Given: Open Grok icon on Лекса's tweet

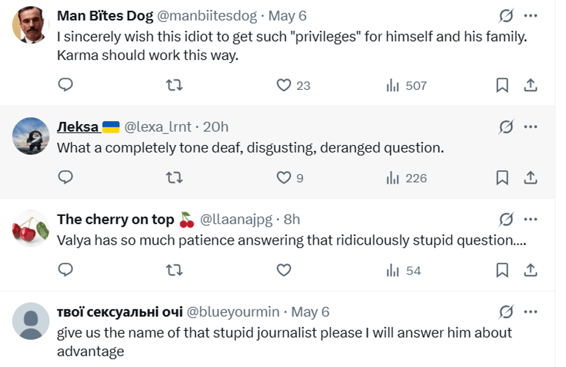Looking at the screenshot, I should [506, 127].
